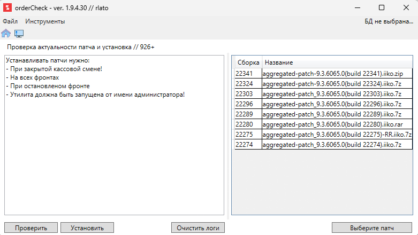The image size is (418, 235).
Task: Select the build 22275-RR patch row
Action: [323, 134]
